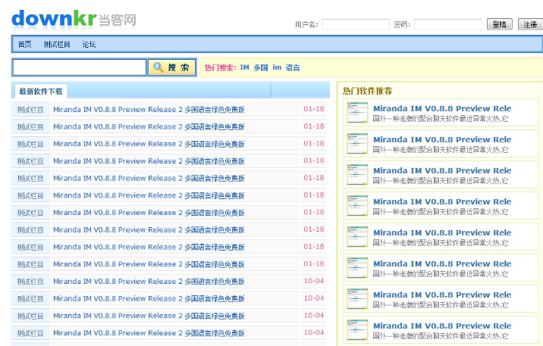
Task: Open 测试栏目 in the navigation bar
Action: pos(57,44)
